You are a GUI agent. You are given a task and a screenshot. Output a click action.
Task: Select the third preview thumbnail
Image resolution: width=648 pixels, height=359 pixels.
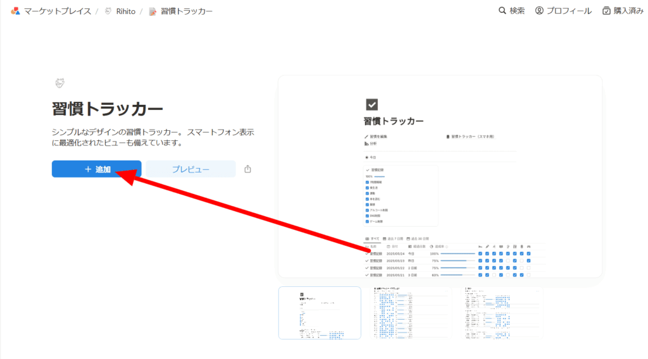(502, 313)
